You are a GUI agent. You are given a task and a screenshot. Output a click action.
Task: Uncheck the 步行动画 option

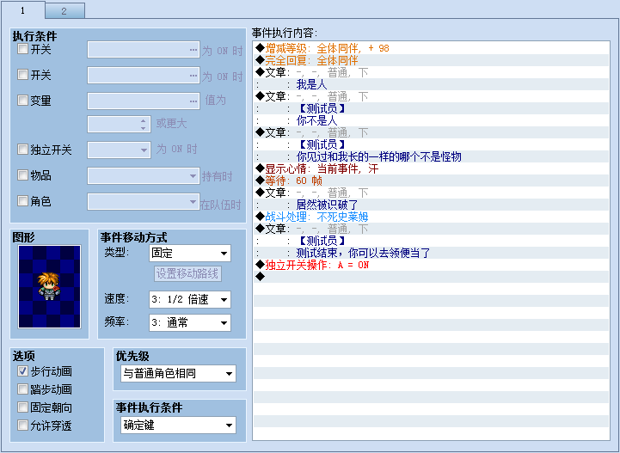(x=23, y=370)
